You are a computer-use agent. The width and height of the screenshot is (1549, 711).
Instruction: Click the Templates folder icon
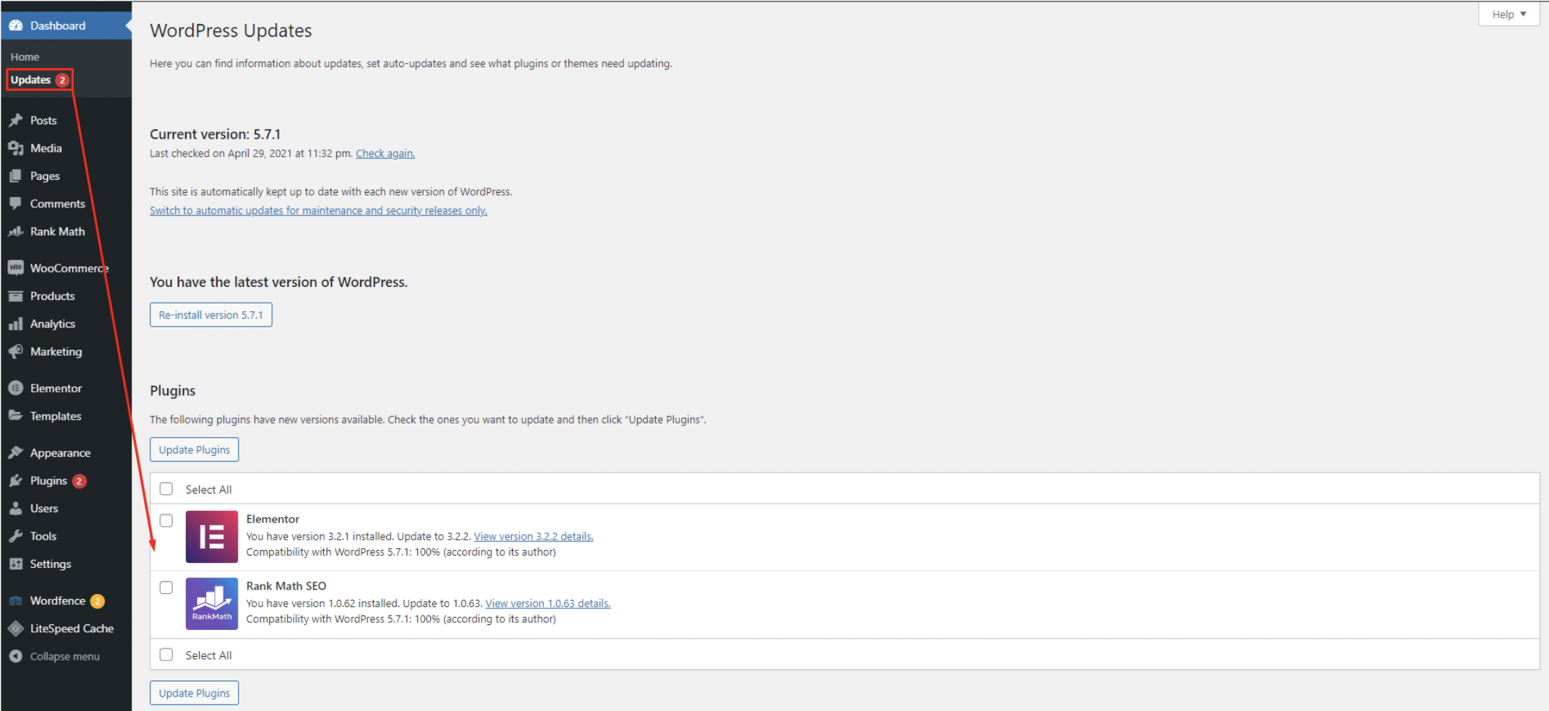[x=16, y=416]
